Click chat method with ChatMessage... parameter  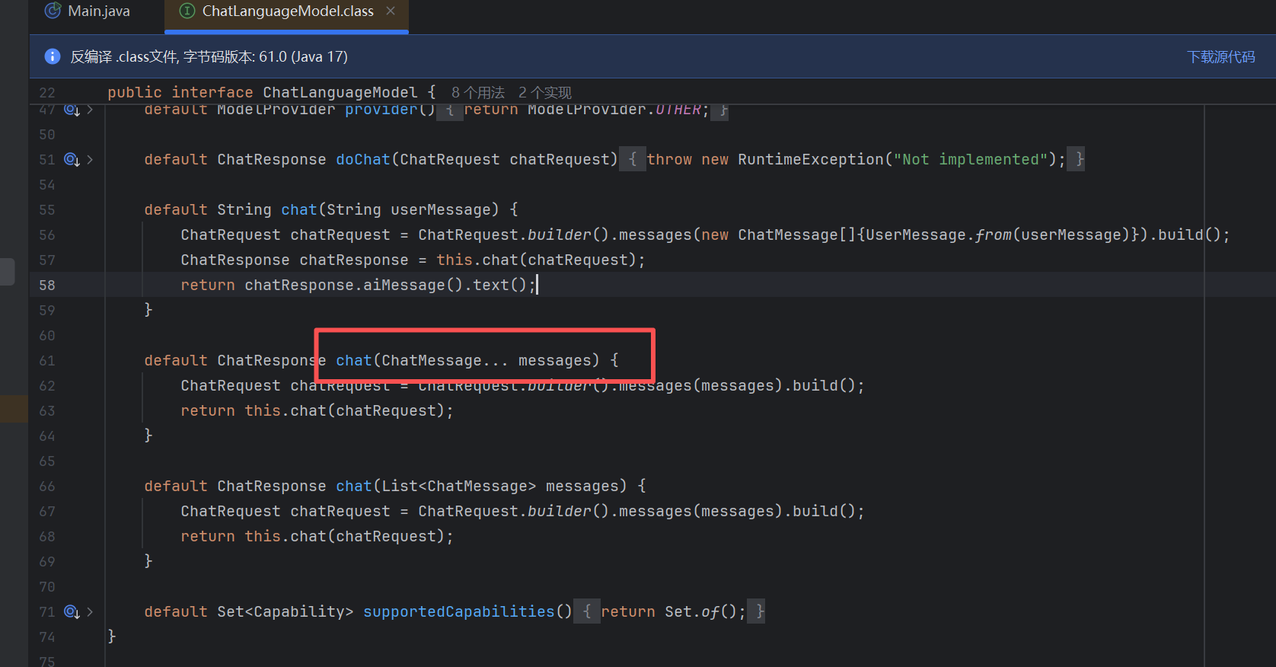(354, 360)
